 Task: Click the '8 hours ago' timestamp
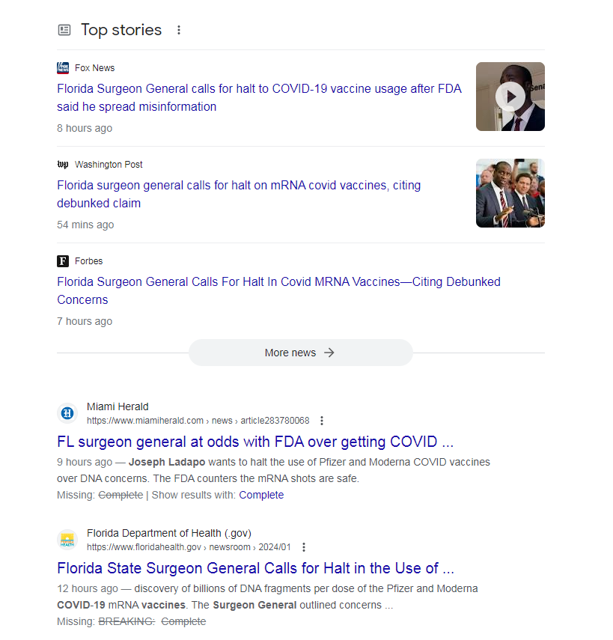pyautogui.click(x=85, y=128)
